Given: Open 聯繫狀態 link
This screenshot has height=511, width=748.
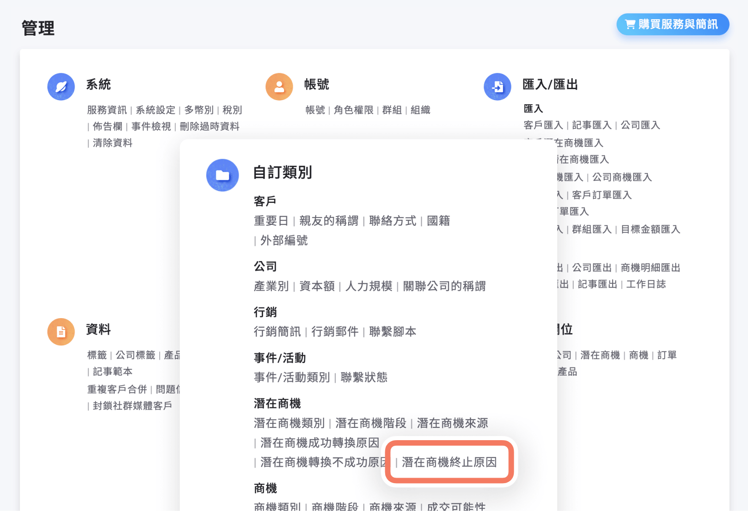Looking at the screenshot, I should (x=364, y=378).
